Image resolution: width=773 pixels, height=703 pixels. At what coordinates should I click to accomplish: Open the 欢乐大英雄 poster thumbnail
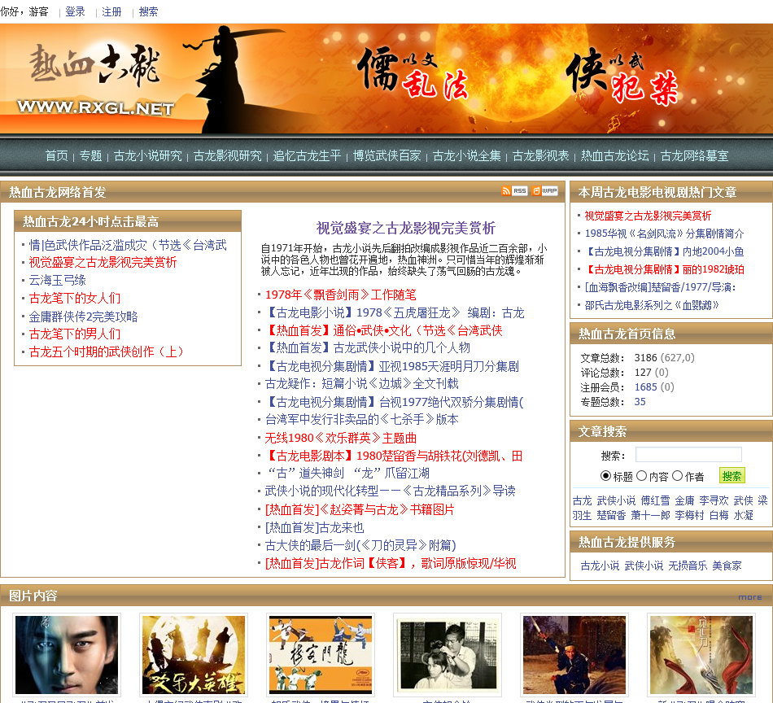coord(194,655)
